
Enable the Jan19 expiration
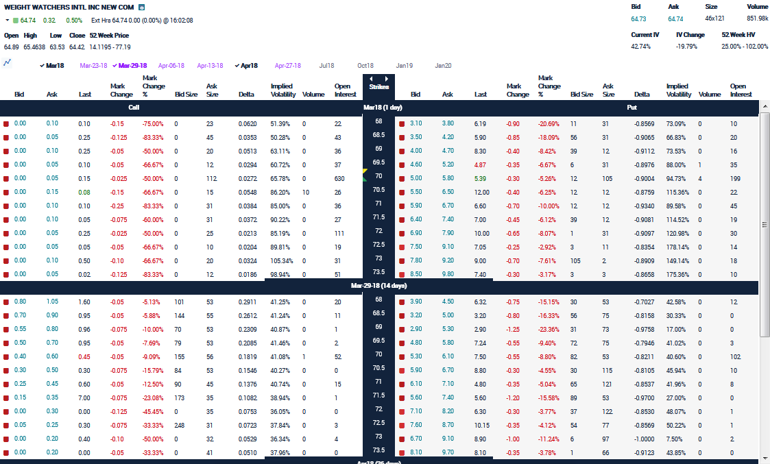(x=404, y=66)
